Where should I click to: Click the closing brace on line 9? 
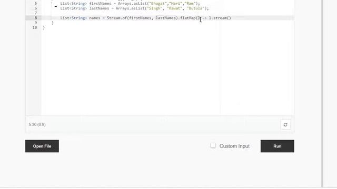click(53, 23)
